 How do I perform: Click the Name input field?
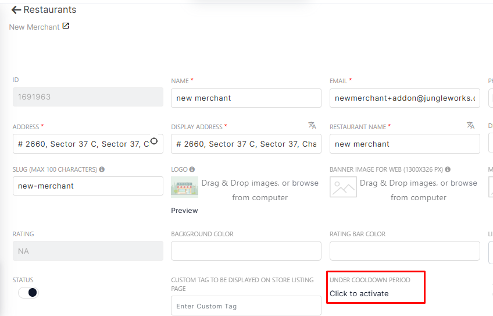(x=246, y=98)
